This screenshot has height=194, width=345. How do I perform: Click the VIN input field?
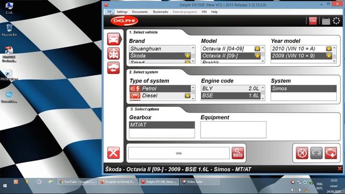pyautogui.click(x=179, y=153)
